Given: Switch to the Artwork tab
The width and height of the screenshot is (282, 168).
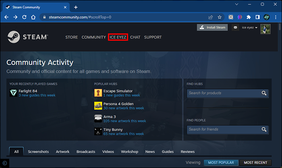Looking at the screenshot, I should tap(62, 151).
